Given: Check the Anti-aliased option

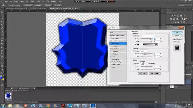Looking at the screenshot, I should pyautogui.click(x=147, y=63).
